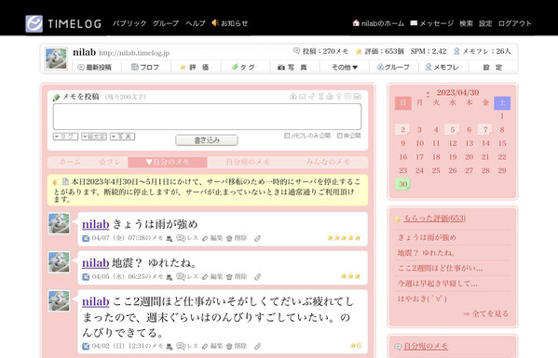Select the 自分宛のメモ tab
The width and height of the screenshot is (558, 358).
point(248,162)
